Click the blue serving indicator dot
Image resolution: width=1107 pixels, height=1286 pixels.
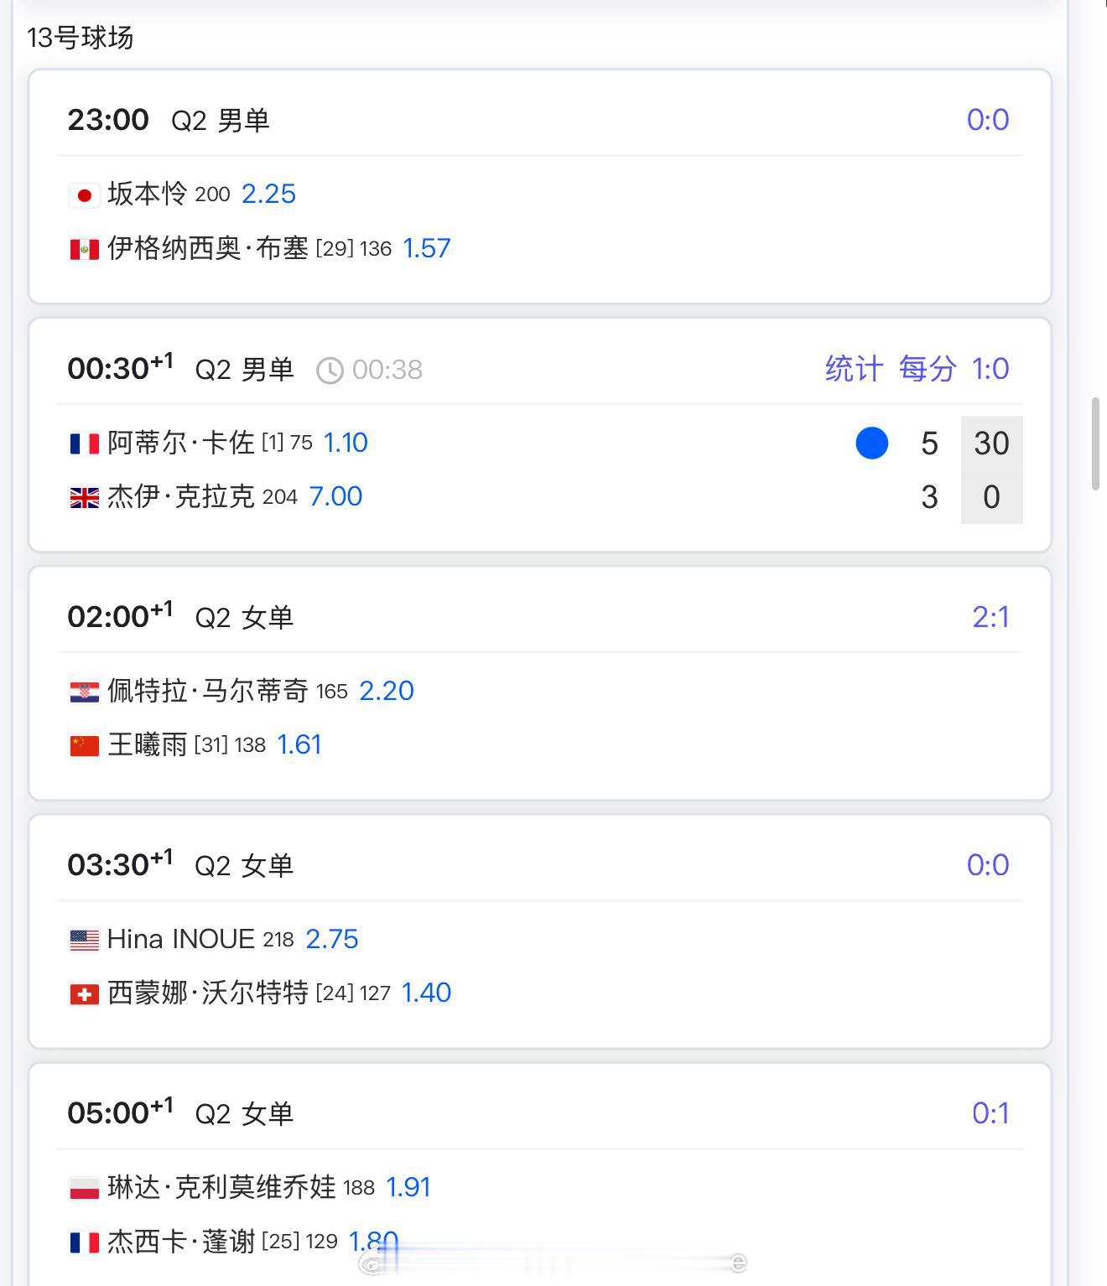tap(872, 443)
